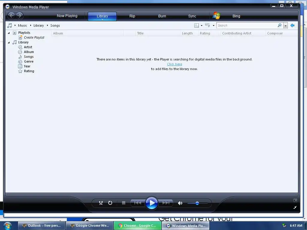Open the layout options dropdown arrow

coord(201,26)
